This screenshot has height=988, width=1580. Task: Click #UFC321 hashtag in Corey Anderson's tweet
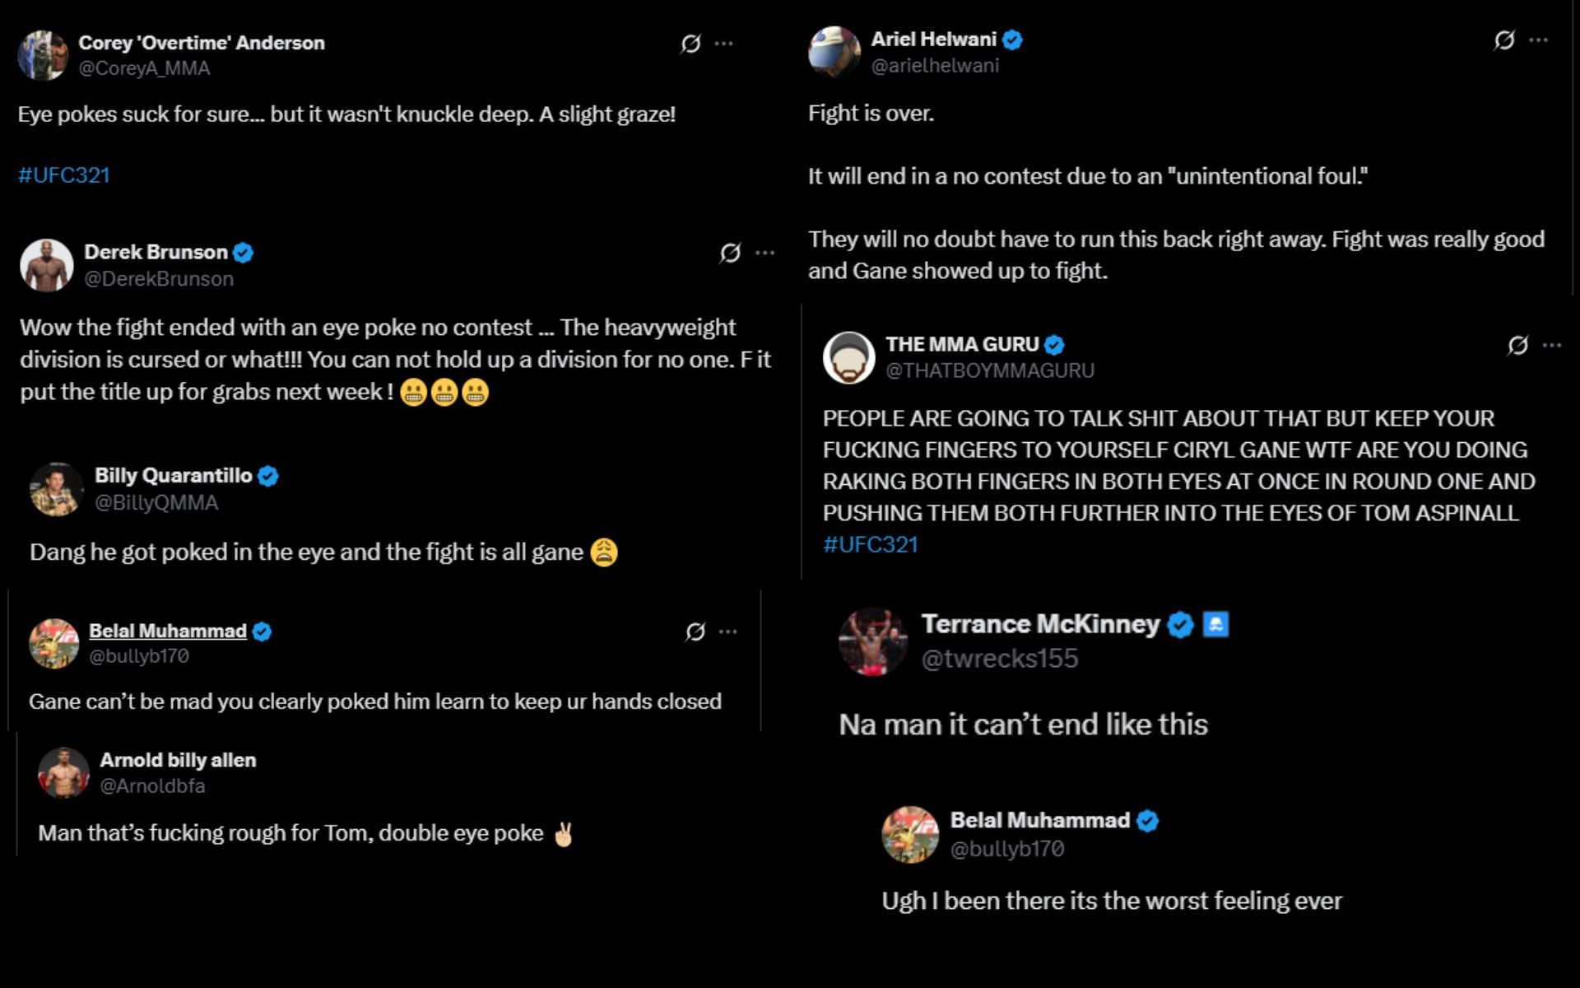(64, 175)
